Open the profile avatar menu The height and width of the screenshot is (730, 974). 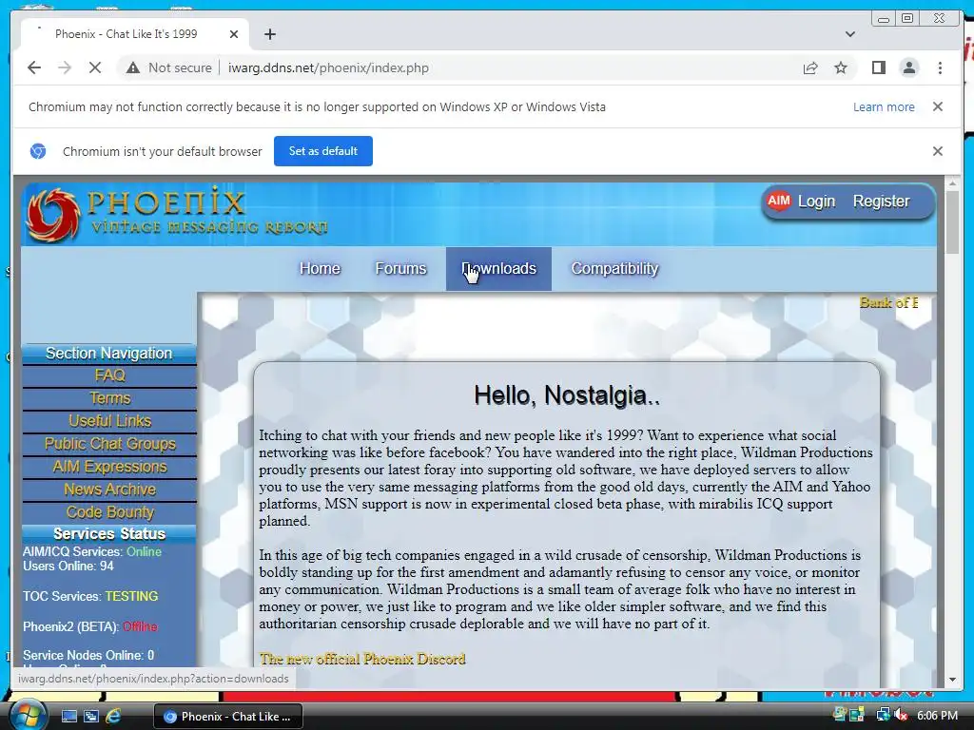coord(908,67)
